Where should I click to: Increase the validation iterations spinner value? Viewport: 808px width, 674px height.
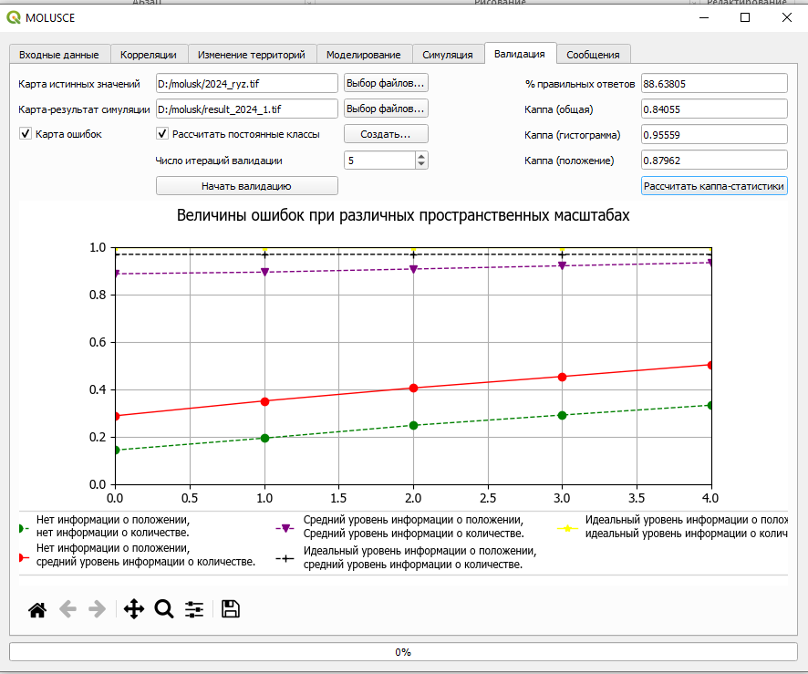421,156
